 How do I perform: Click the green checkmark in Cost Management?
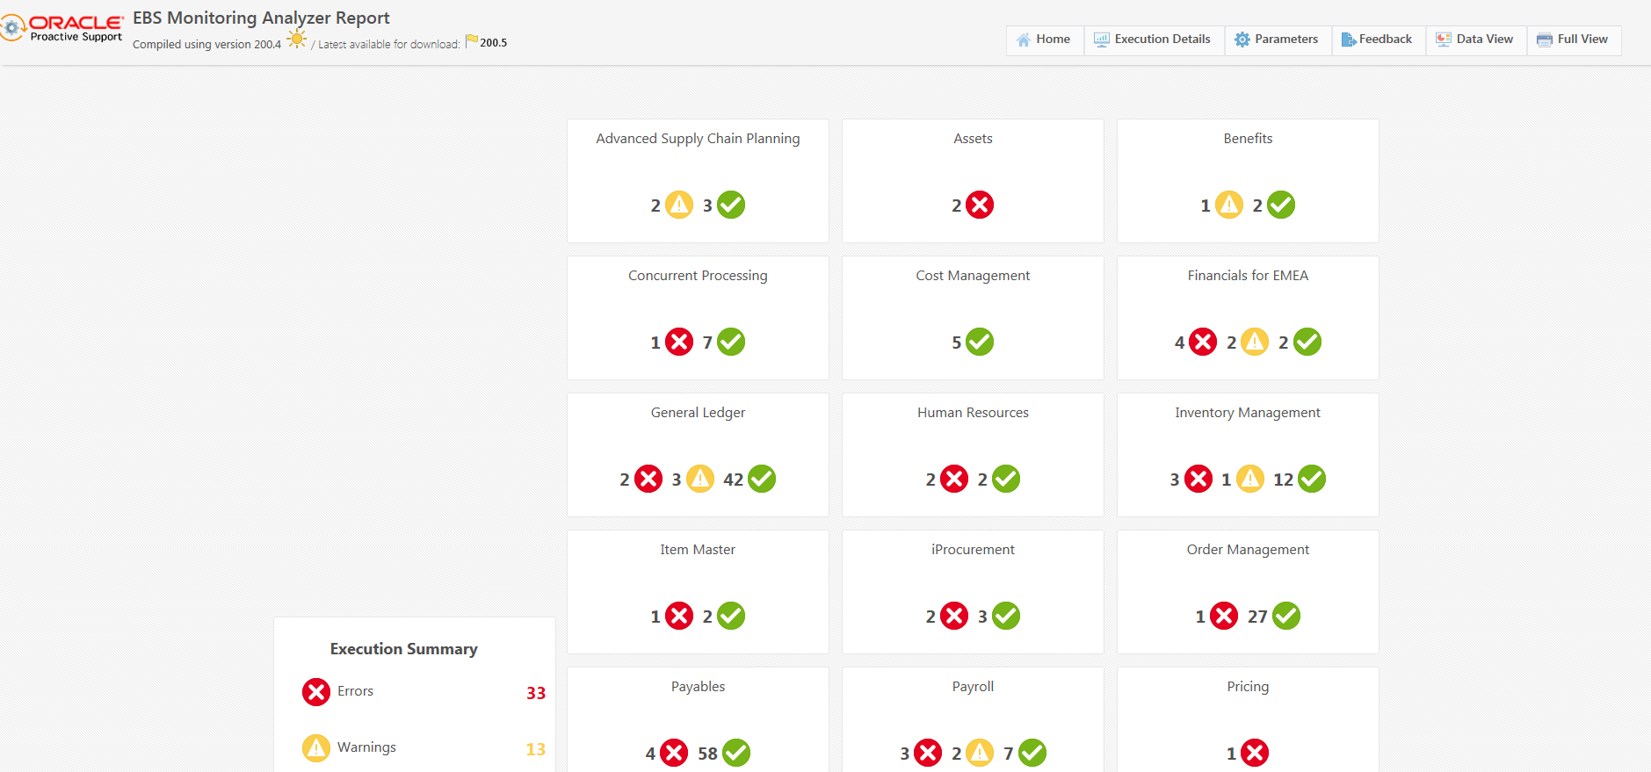coord(980,342)
